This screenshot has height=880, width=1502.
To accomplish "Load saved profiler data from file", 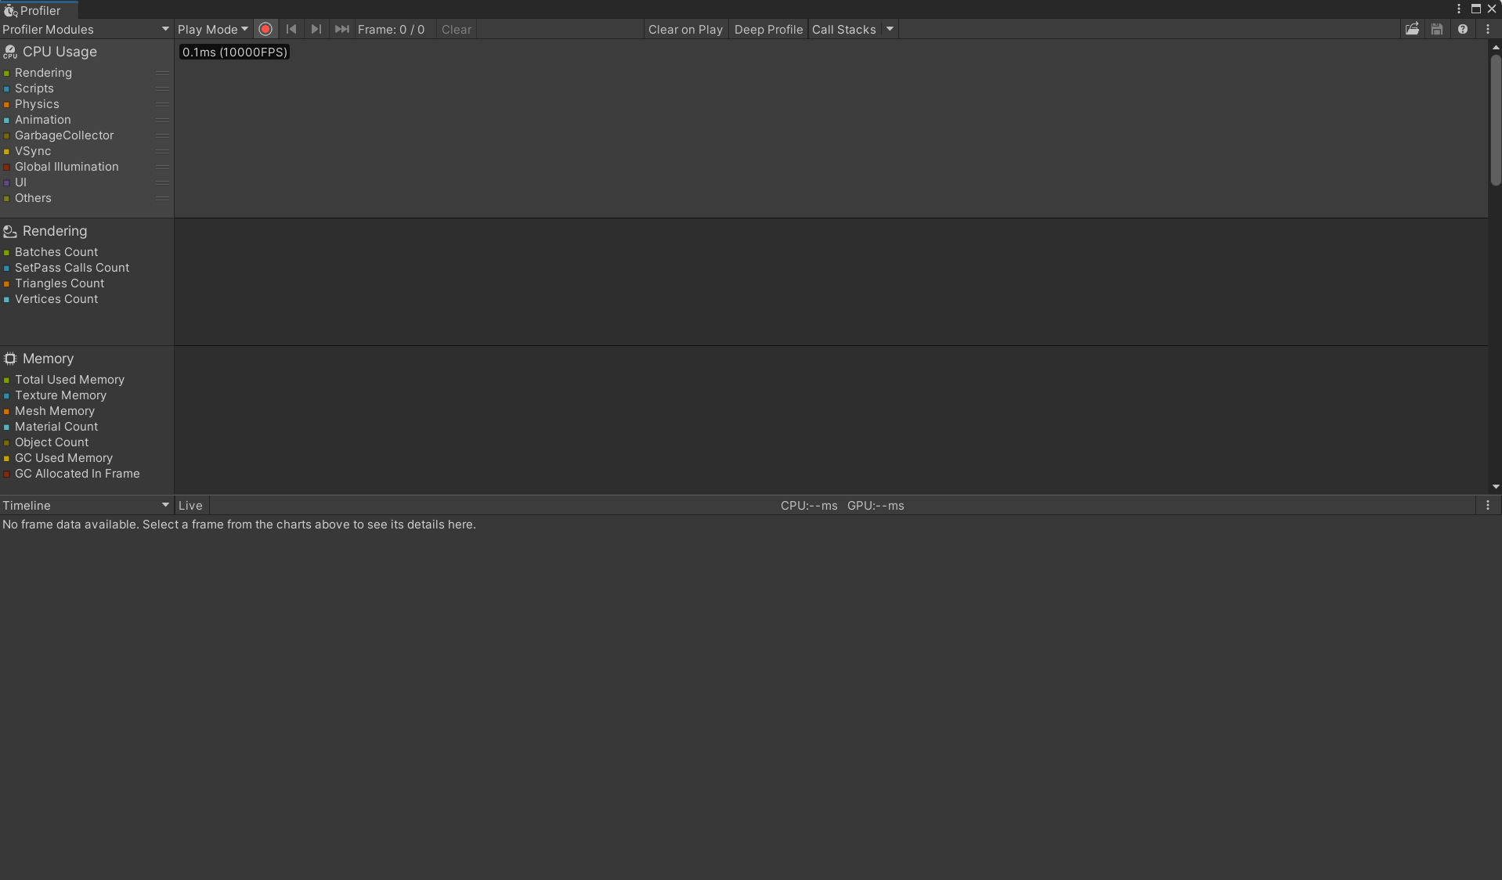I will pos(1412,30).
